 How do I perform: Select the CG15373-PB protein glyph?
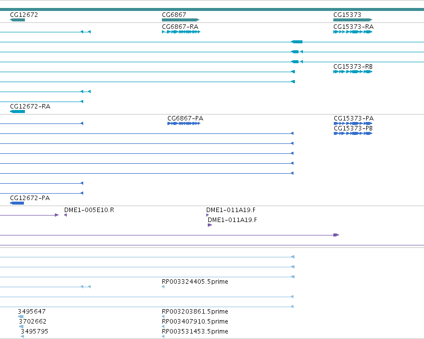coord(353,133)
